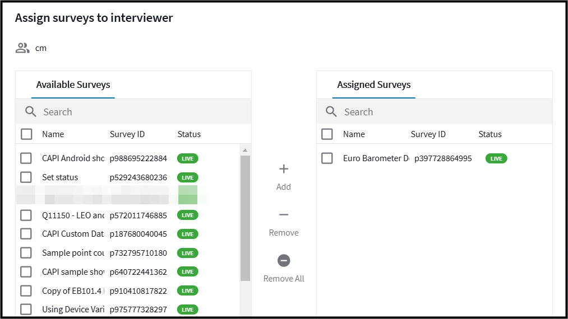Check the Euro Barometer assigned survey checkbox

tap(327, 158)
